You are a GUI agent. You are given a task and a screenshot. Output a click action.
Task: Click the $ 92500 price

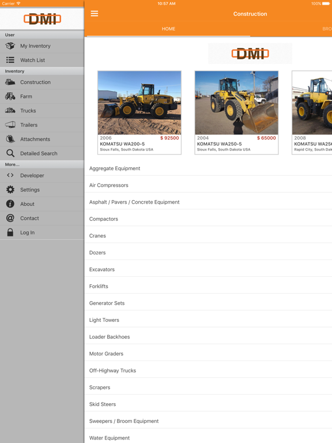click(169, 138)
